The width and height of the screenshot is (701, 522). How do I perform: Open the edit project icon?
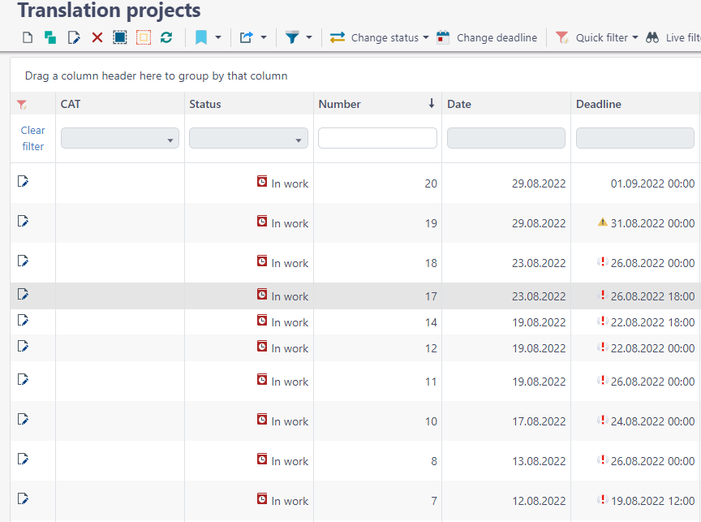click(71, 37)
